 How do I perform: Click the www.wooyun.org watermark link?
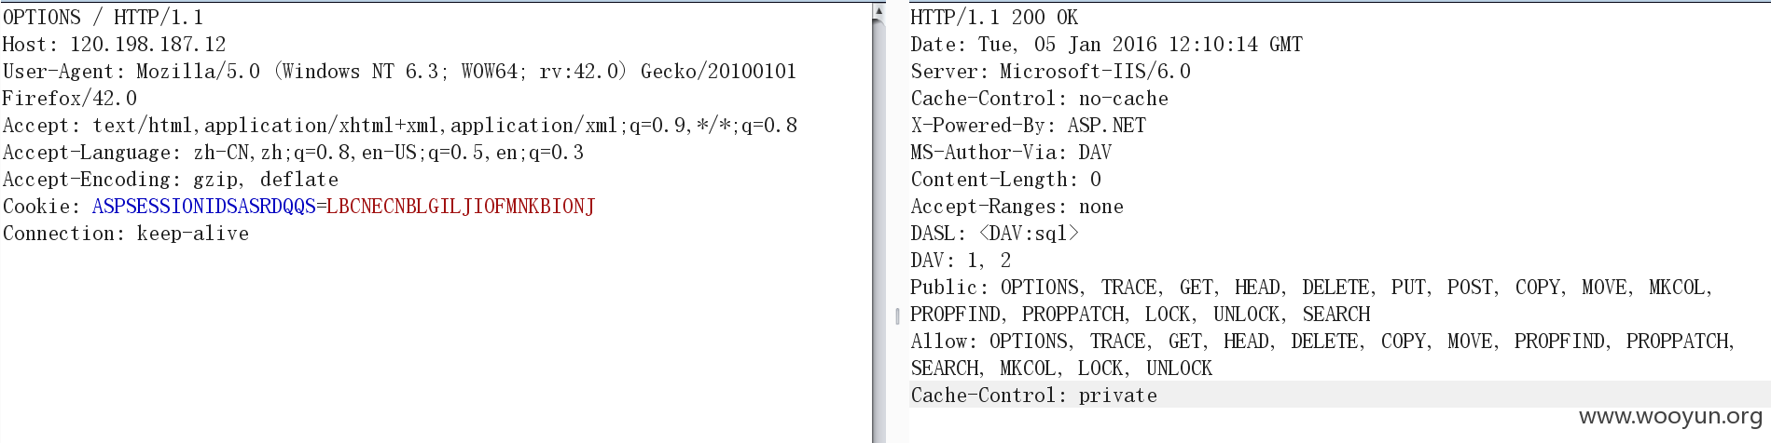[1670, 417]
